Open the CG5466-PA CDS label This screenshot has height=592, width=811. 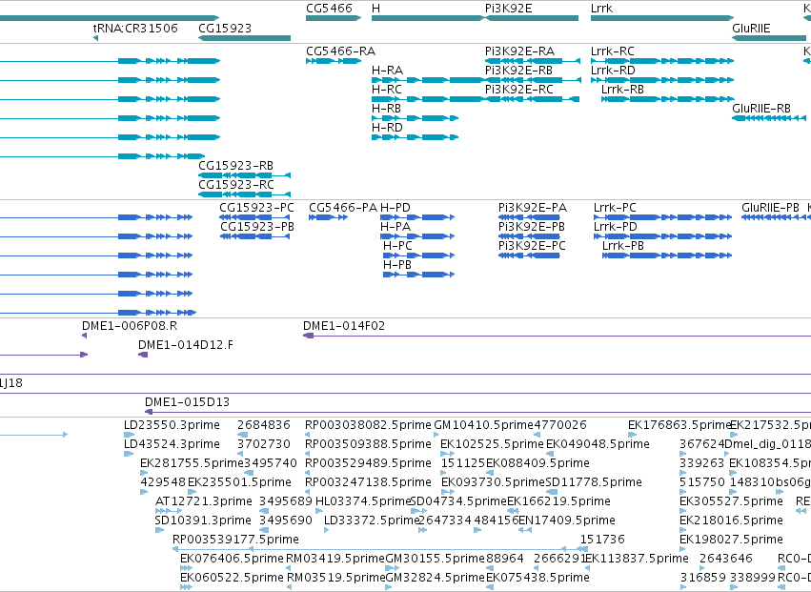point(343,208)
